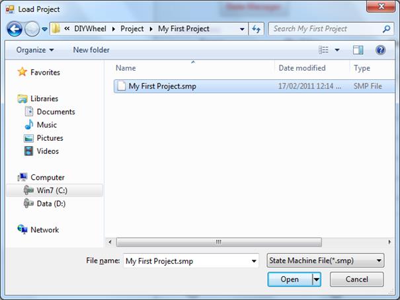Click the Back navigation arrow button
400x300 pixels.
pos(15,29)
